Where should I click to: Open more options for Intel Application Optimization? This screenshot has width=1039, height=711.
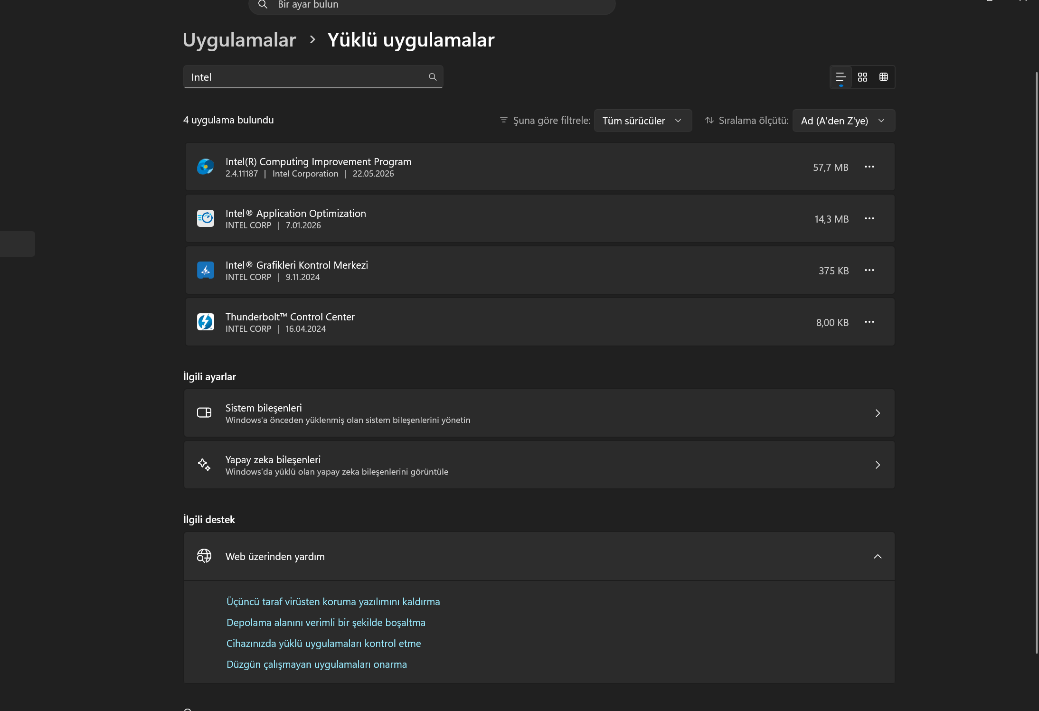pos(869,218)
